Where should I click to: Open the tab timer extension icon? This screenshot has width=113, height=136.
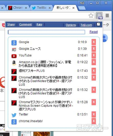[99, 16]
